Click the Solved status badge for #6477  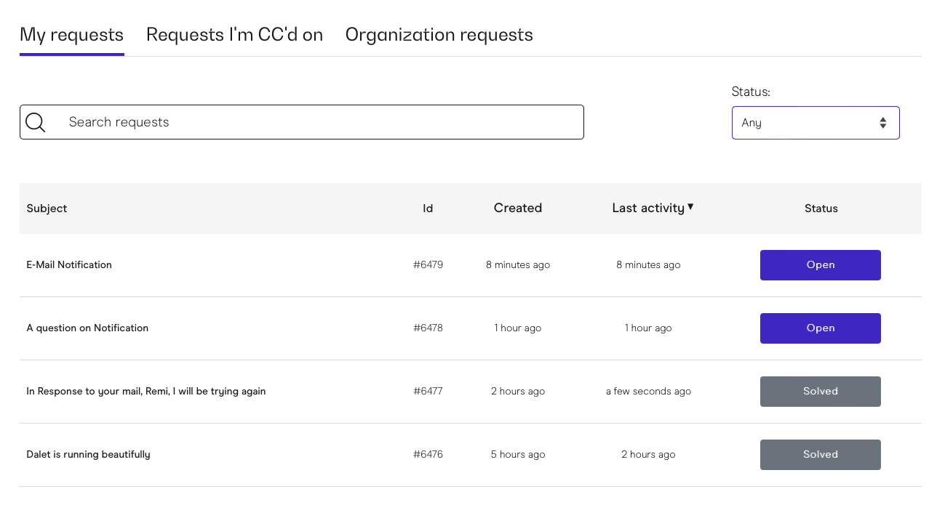click(x=821, y=392)
